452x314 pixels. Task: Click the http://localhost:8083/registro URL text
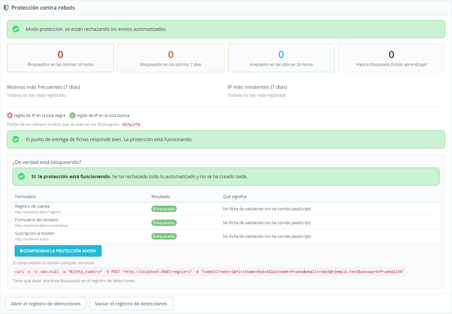(38, 212)
